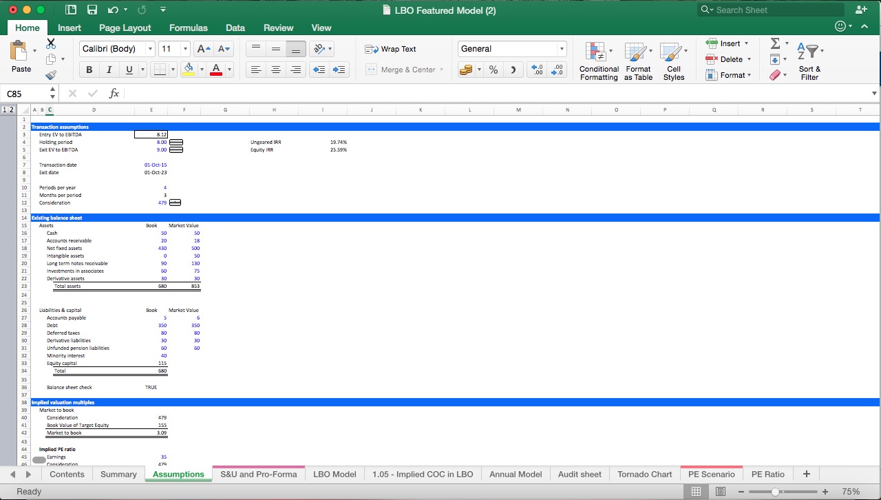
Task: Apply percent number format
Action: [493, 69]
